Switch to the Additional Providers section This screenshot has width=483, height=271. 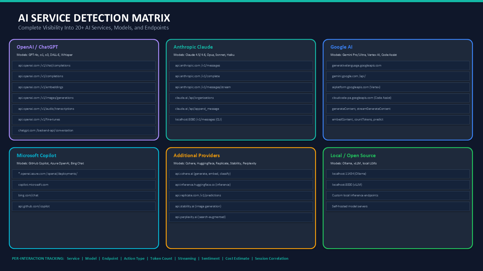197,155
